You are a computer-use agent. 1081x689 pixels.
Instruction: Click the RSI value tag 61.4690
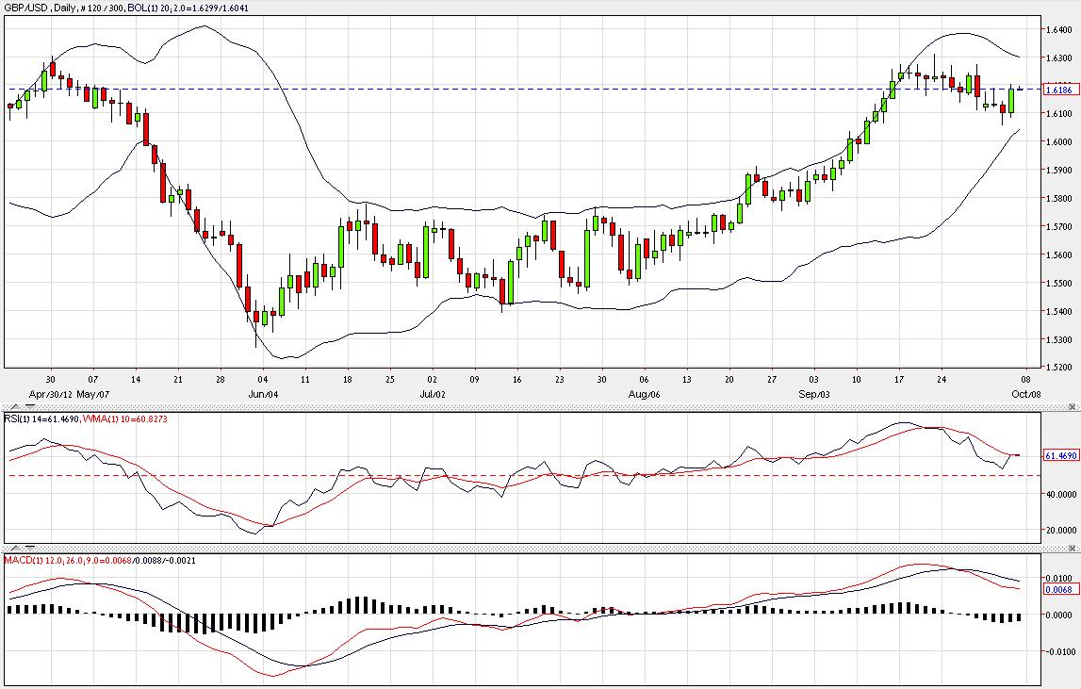(1061, 455)
